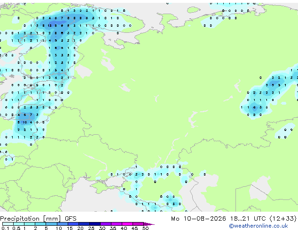Image resolution: width=298 pixels, height=230 pixels.
Task: Click the "0.1" legend scale label
Action: (x=5, y=228)
